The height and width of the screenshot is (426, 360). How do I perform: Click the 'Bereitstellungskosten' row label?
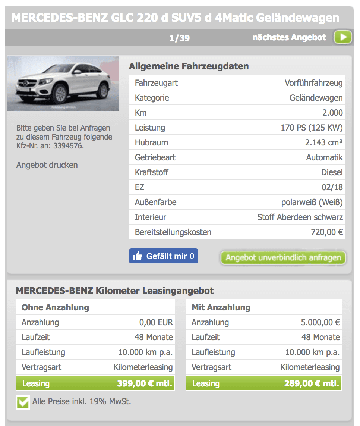point(173,232)
